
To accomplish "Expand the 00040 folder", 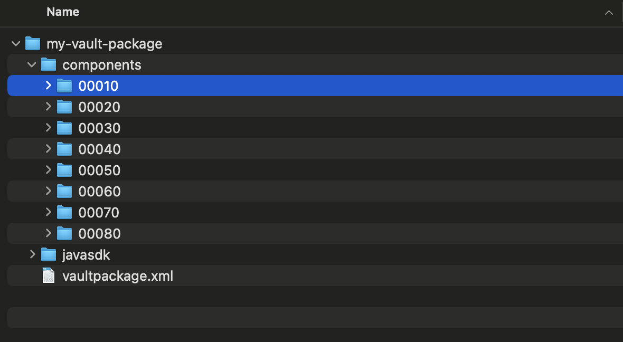I will (48, 149).
